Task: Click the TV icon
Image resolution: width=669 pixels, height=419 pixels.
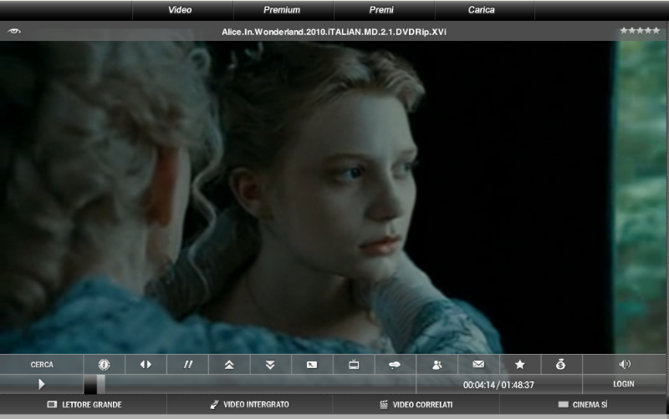Action: [x=354, y=365]
